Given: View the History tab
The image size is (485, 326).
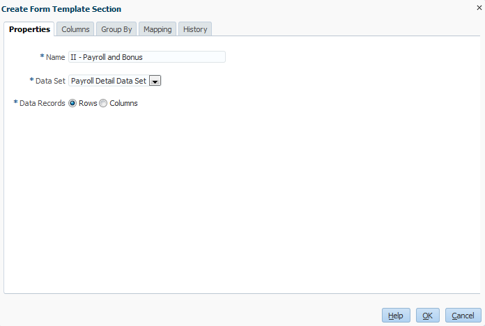Looking at the screenshot, I should 195,29.
